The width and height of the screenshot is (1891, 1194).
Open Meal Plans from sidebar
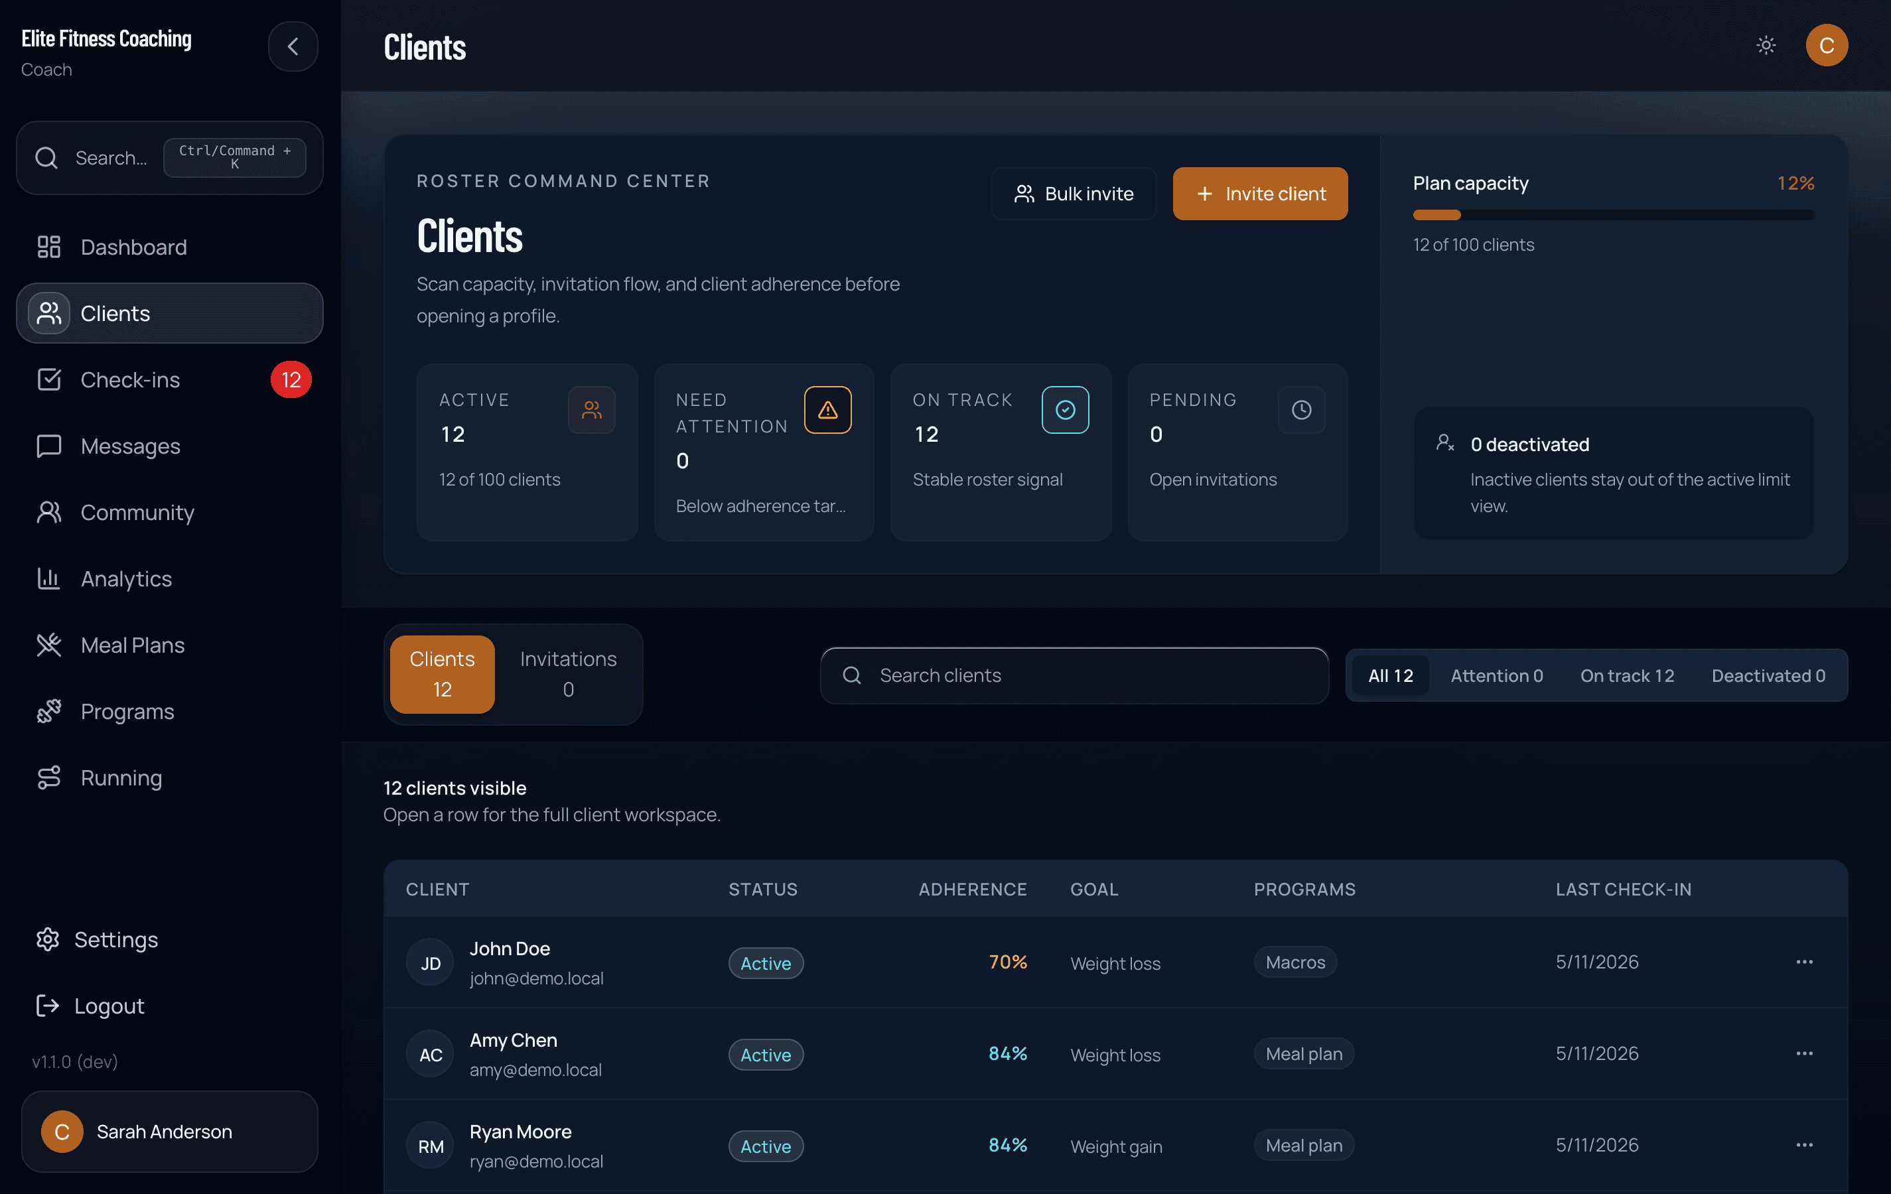pos(170,645)
